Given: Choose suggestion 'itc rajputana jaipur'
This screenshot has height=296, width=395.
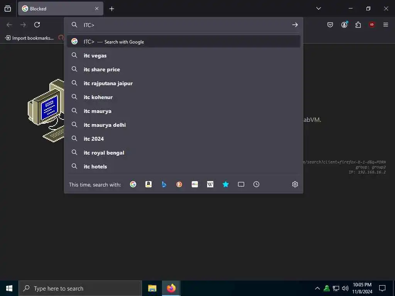Looking at the screenshot, I should click(x=183, y=83).
